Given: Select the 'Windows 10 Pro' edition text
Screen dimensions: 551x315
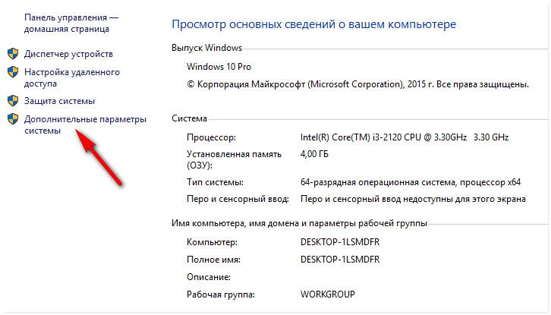Looking at the screenshot, I should (x=219, y=67).
